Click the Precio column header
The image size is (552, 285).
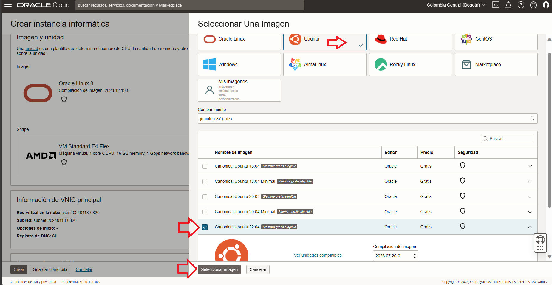coord(427,152)
